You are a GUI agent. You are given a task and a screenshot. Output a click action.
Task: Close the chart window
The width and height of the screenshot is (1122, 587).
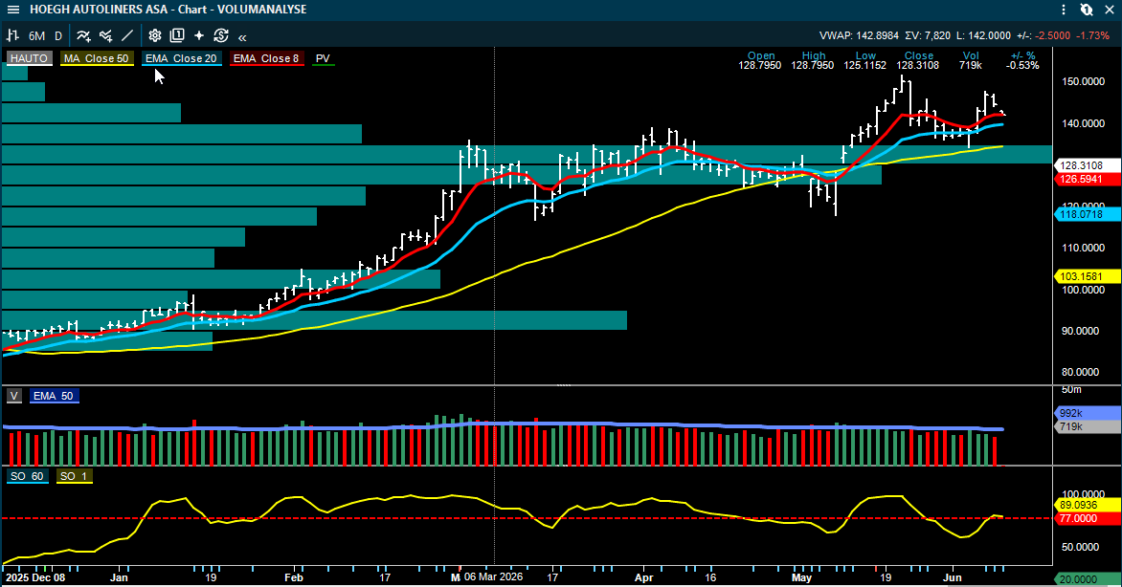1110,10
